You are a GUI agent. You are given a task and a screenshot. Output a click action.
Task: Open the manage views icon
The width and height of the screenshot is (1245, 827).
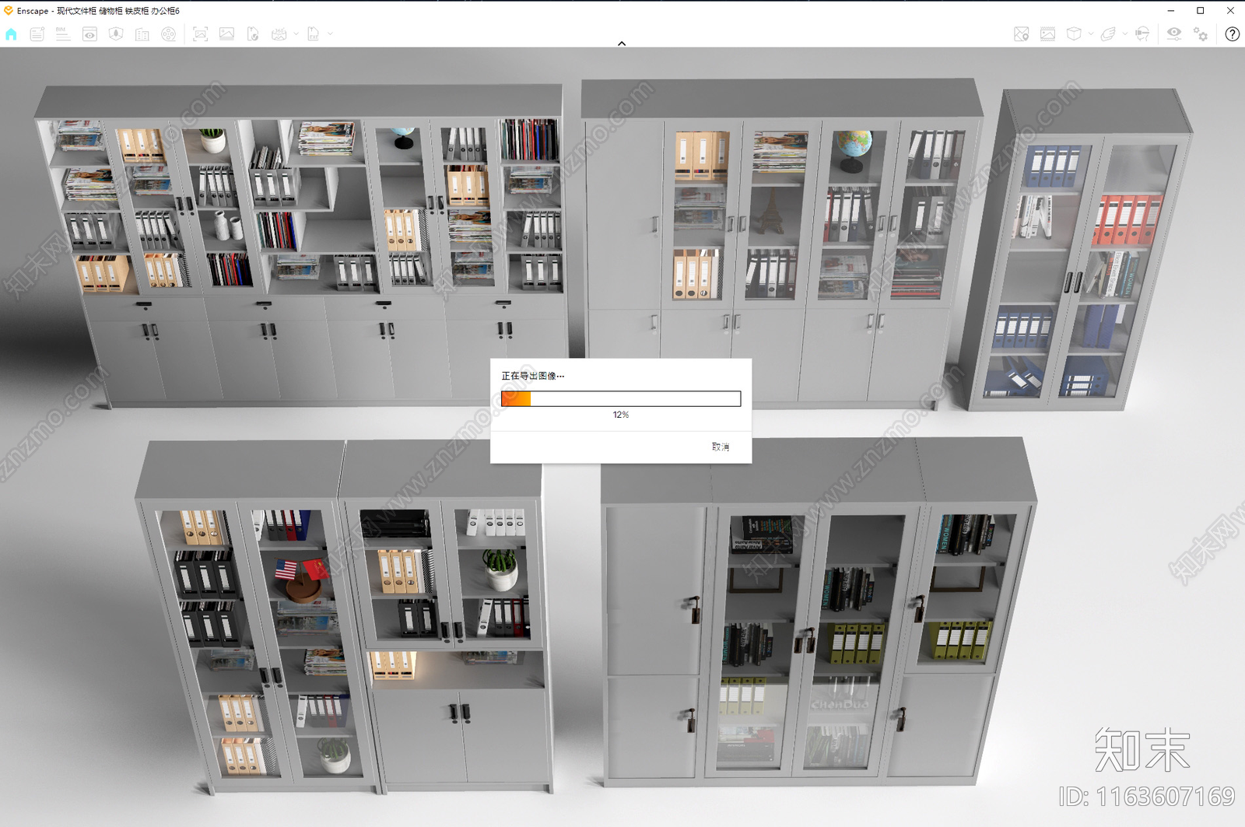coord(37,34)
